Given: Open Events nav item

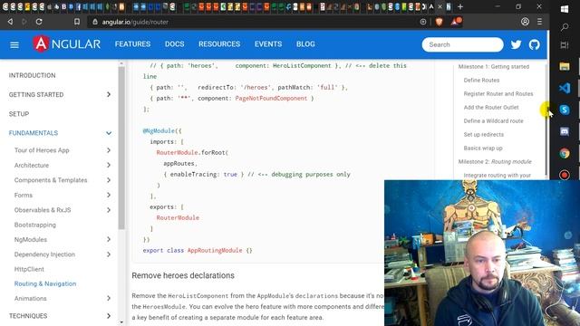Looking at the screenshot, I should point(268,44).
